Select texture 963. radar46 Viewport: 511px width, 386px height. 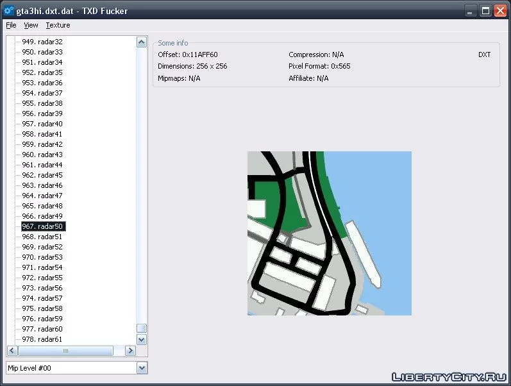(x=42, y=185)
